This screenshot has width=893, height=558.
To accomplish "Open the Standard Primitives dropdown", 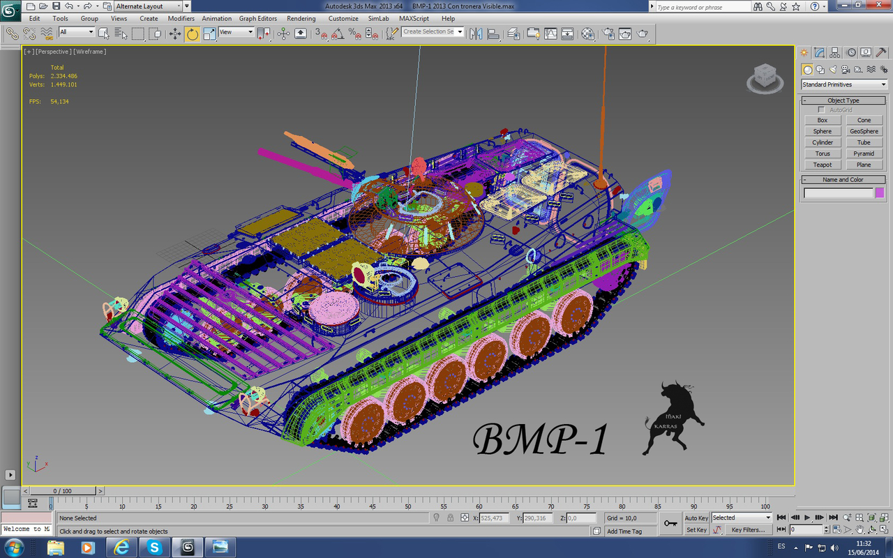I will coord(843,84).
